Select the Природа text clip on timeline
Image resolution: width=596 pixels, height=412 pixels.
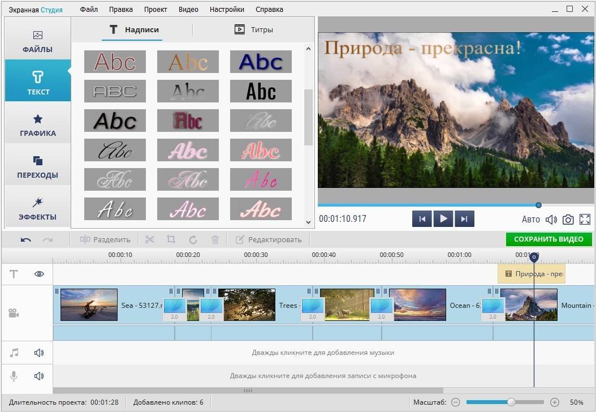click(532, 274)
